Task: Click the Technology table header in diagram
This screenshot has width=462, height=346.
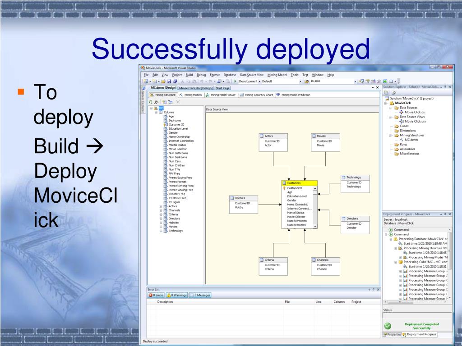Action: tap(355, 178)
